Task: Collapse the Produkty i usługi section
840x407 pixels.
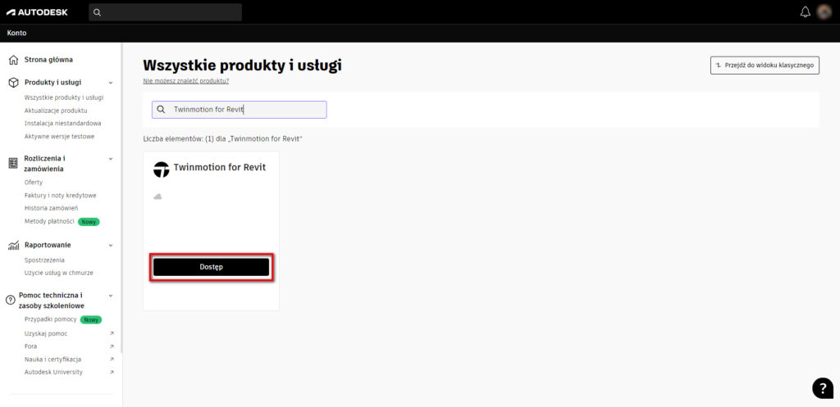Action: tap(111, 83)
